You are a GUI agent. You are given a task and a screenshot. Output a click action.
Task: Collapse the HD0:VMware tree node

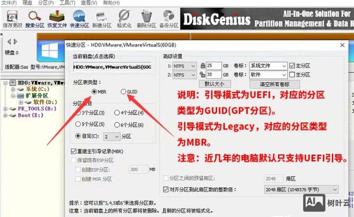(x=5, y=83)
